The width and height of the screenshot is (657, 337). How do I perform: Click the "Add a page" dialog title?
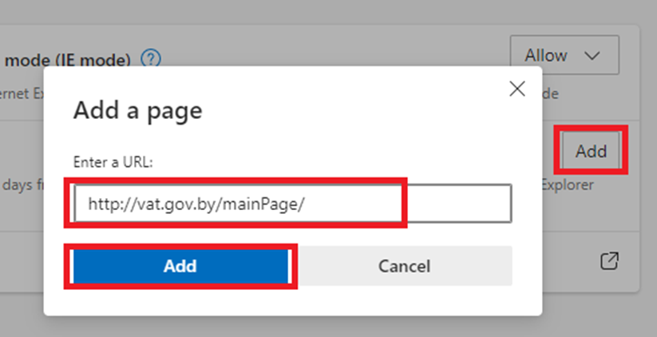click(x=138, y=110)
